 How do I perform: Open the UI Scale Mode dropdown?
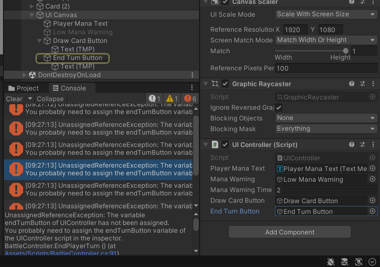[326, 14]
